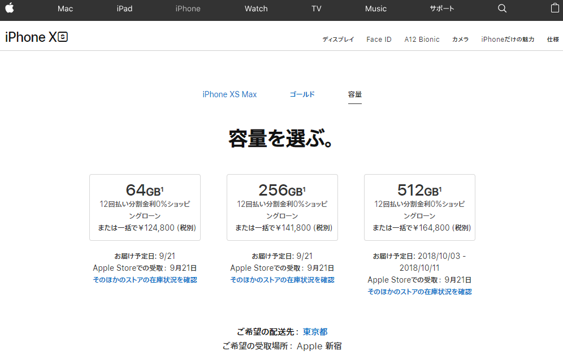This screenshot has height=355, width=563.
Task: Return to ゴールド color step
Action: (302, 94)
